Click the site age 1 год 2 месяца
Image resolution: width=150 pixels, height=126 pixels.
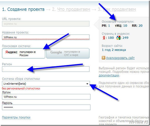point(114,50)
